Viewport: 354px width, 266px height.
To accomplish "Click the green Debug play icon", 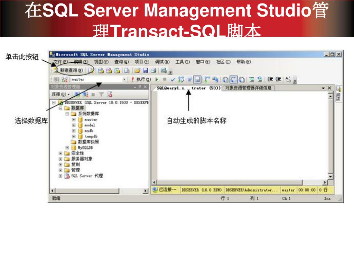I will 157,79.
